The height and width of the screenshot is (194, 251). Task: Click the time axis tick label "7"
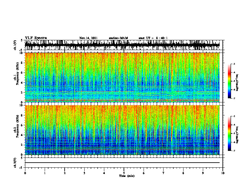(x=164, y=173)
